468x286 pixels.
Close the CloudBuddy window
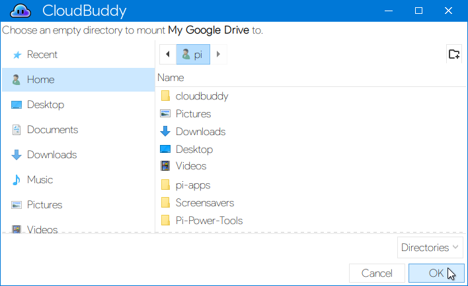[x=448, y=11]
